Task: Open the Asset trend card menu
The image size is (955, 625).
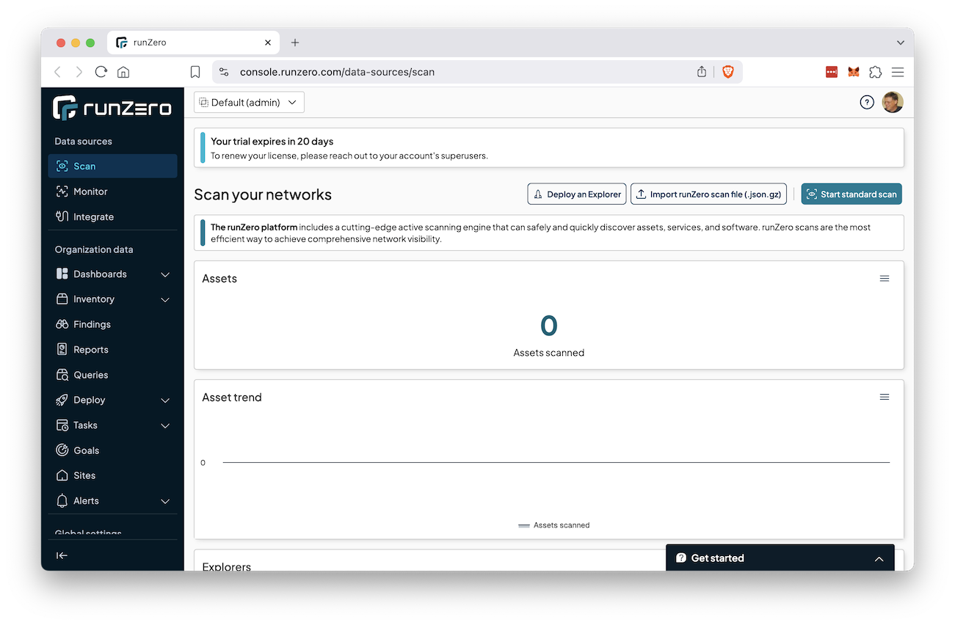Action: coord(885,397)
